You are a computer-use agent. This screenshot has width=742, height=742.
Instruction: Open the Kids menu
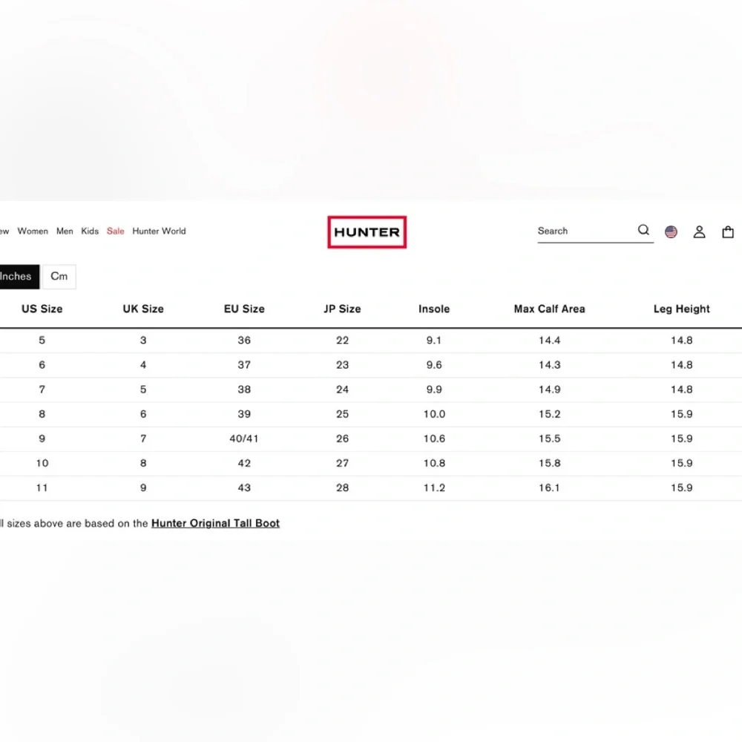90,231
